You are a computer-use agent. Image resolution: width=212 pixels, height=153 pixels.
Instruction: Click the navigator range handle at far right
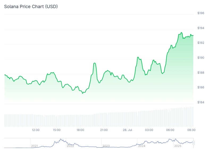(193, 143)
